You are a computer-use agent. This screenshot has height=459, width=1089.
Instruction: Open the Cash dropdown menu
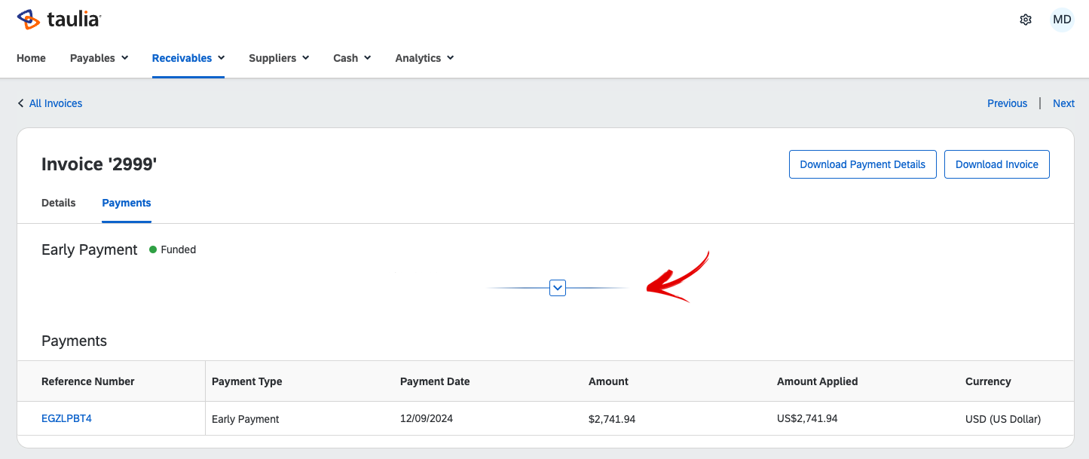point(352,58)
